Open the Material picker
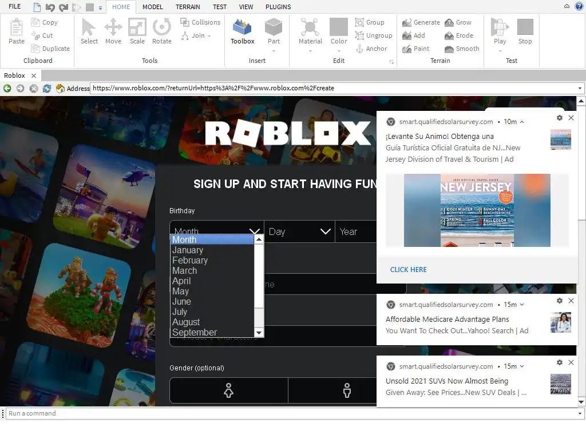The height and width of the screenshot is (439, 586). 310,32
